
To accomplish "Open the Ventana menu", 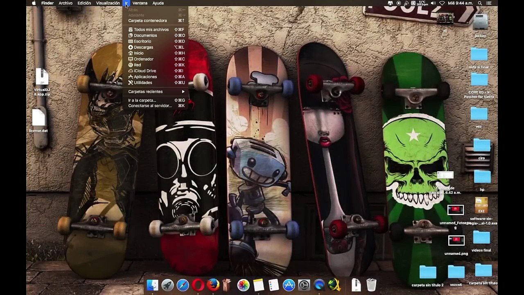I will coord(140,3).
